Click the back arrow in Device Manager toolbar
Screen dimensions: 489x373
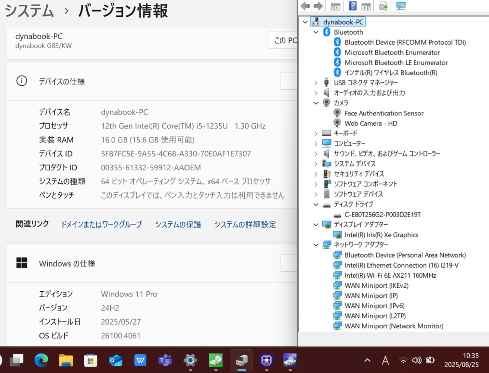point(305,6)
